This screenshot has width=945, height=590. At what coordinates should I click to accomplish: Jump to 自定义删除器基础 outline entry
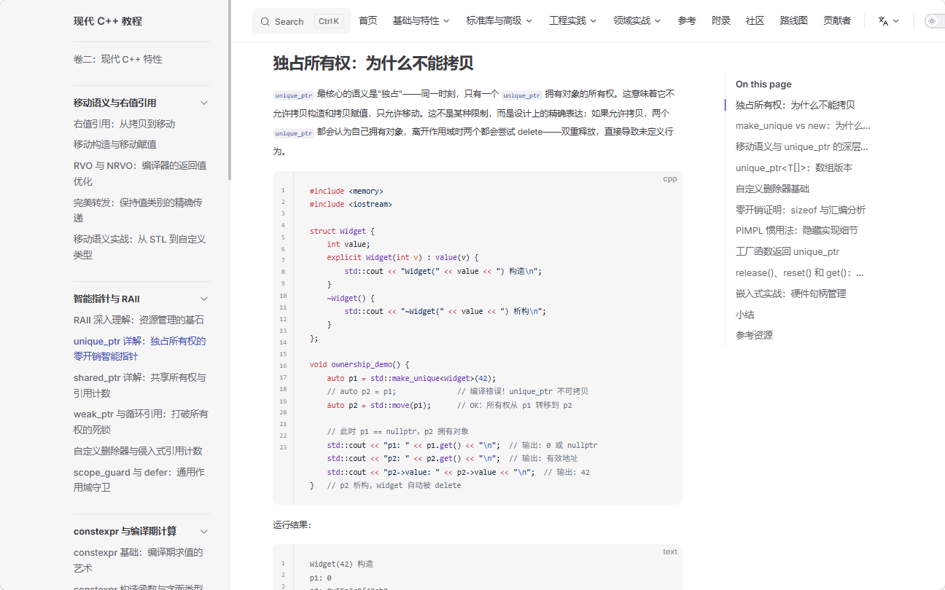pyautogui.click(x=772, y=189)
